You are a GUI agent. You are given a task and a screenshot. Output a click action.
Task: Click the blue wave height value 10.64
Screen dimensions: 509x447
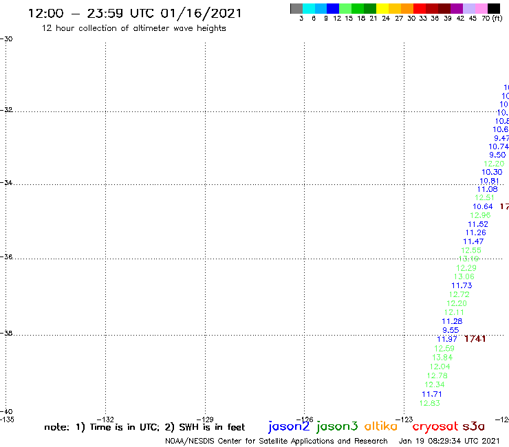[482, 206]
